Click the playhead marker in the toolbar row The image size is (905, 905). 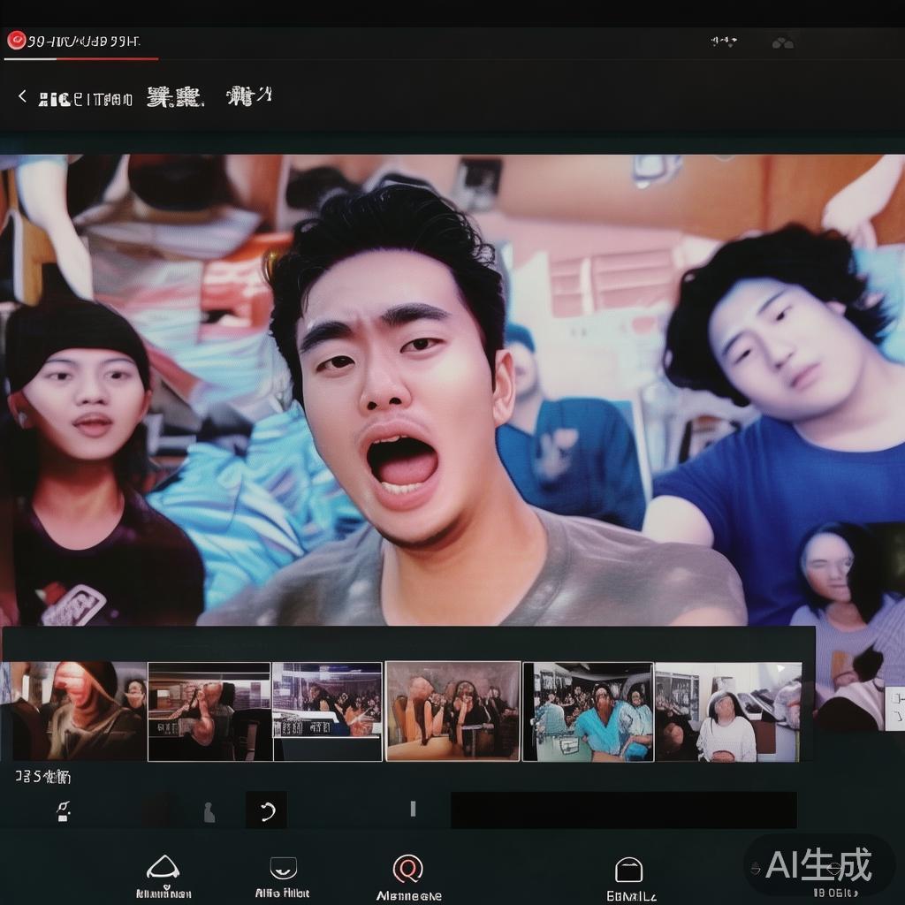(411, 809)
